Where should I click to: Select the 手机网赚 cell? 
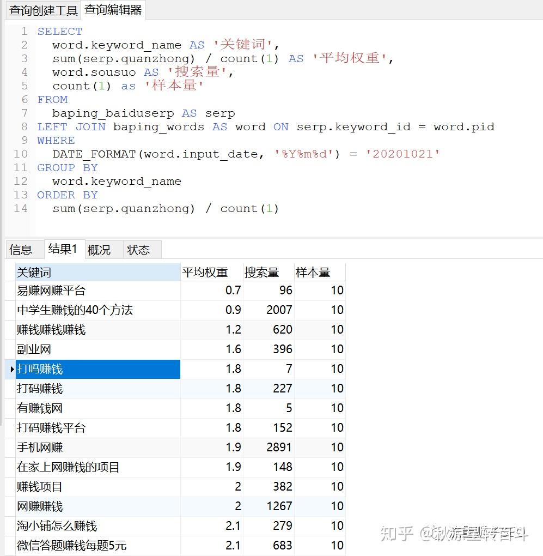click(x=97, y=448)
